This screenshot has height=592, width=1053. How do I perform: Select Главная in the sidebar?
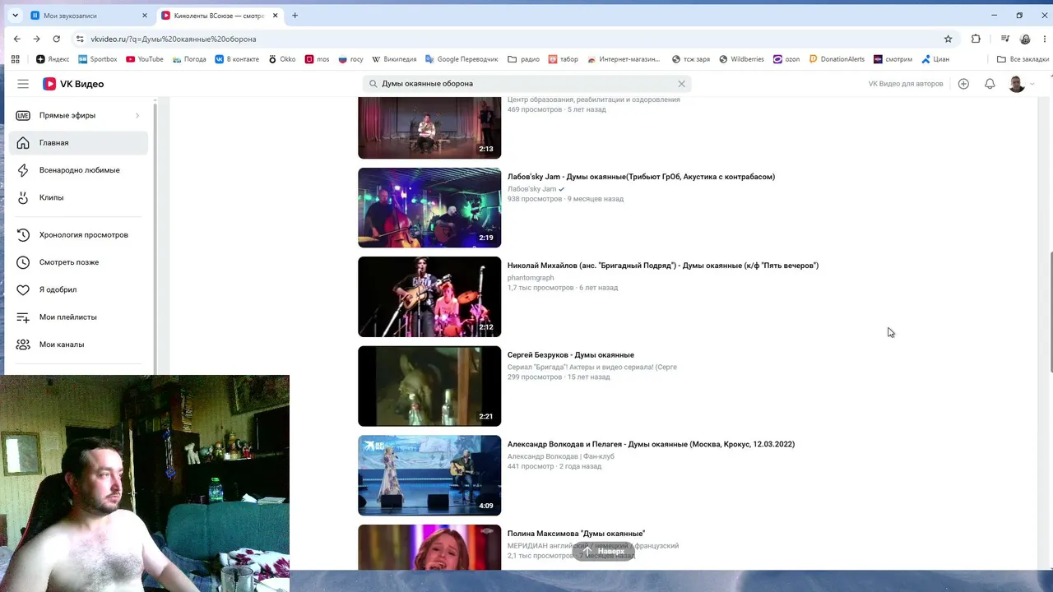point(78,143)
